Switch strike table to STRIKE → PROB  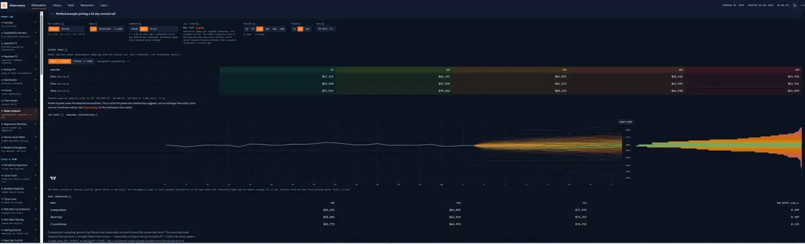[x=83, y=61]
